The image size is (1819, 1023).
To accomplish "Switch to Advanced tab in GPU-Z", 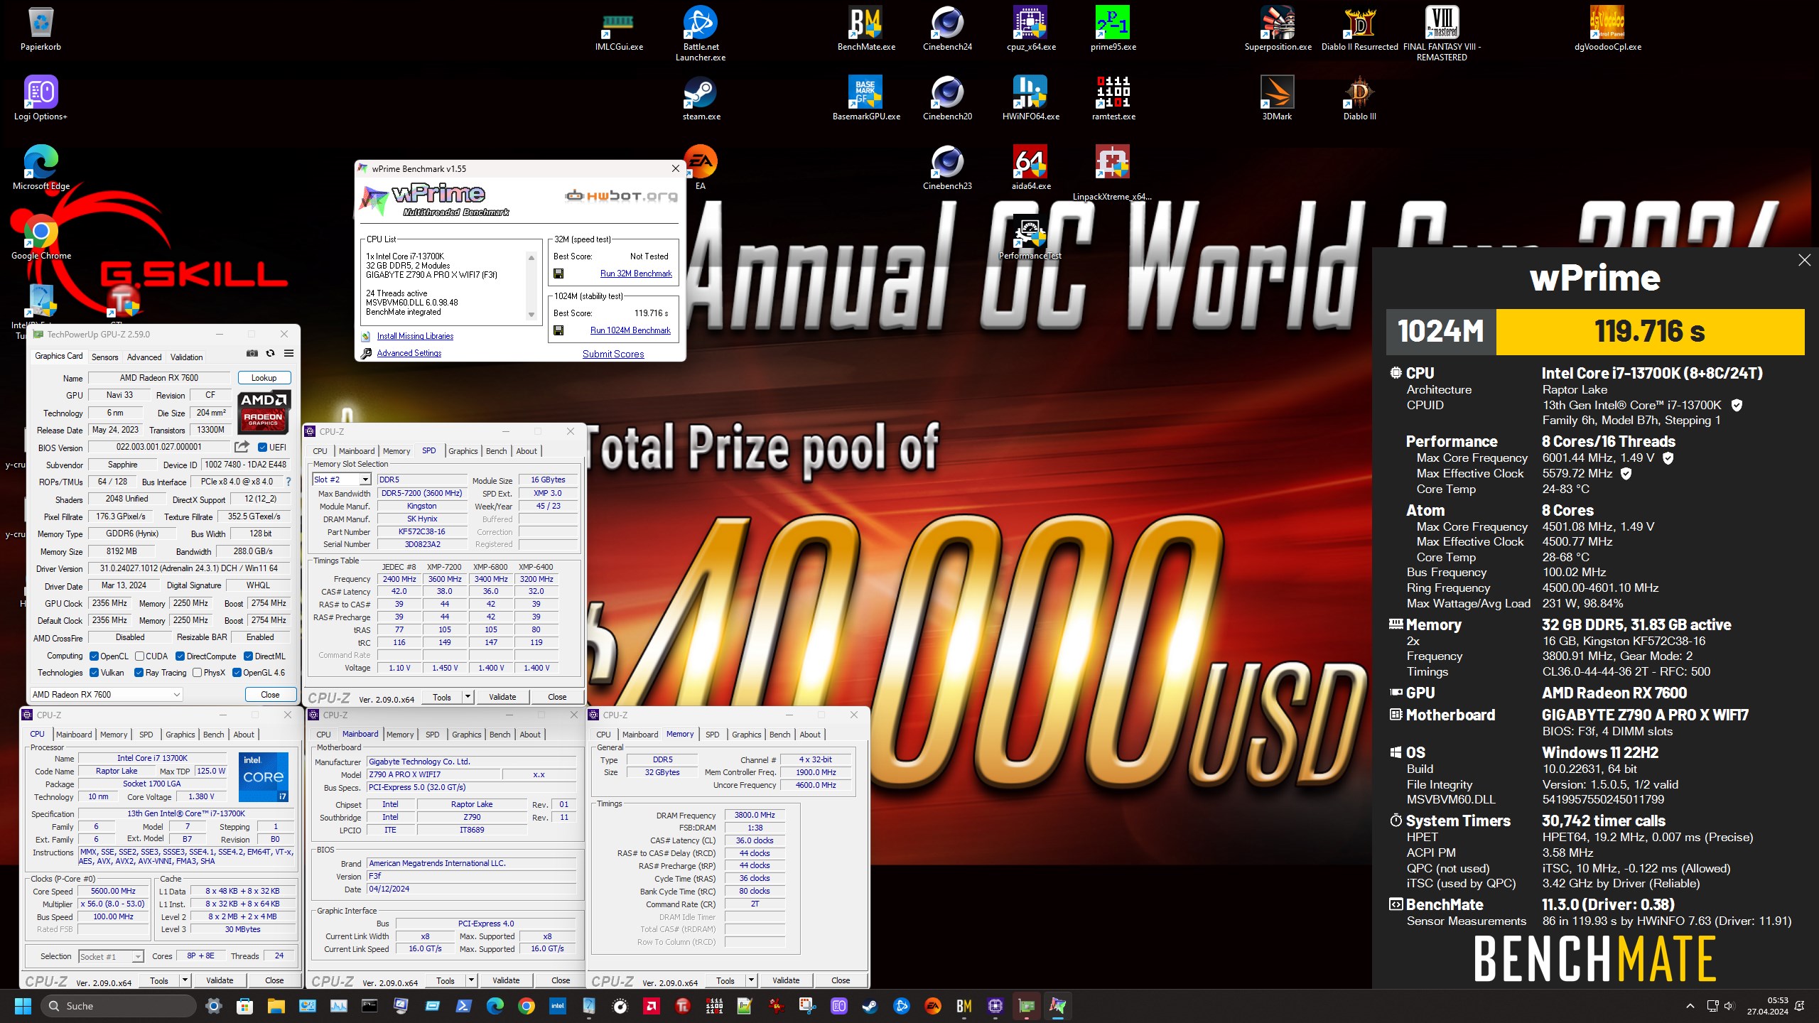I will coord(144,357).
